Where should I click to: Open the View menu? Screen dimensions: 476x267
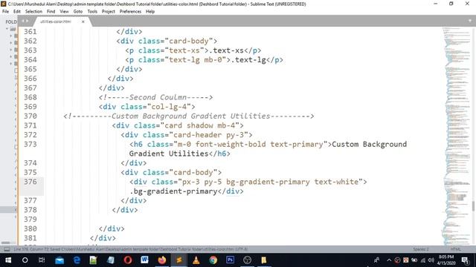click(64, 12)
